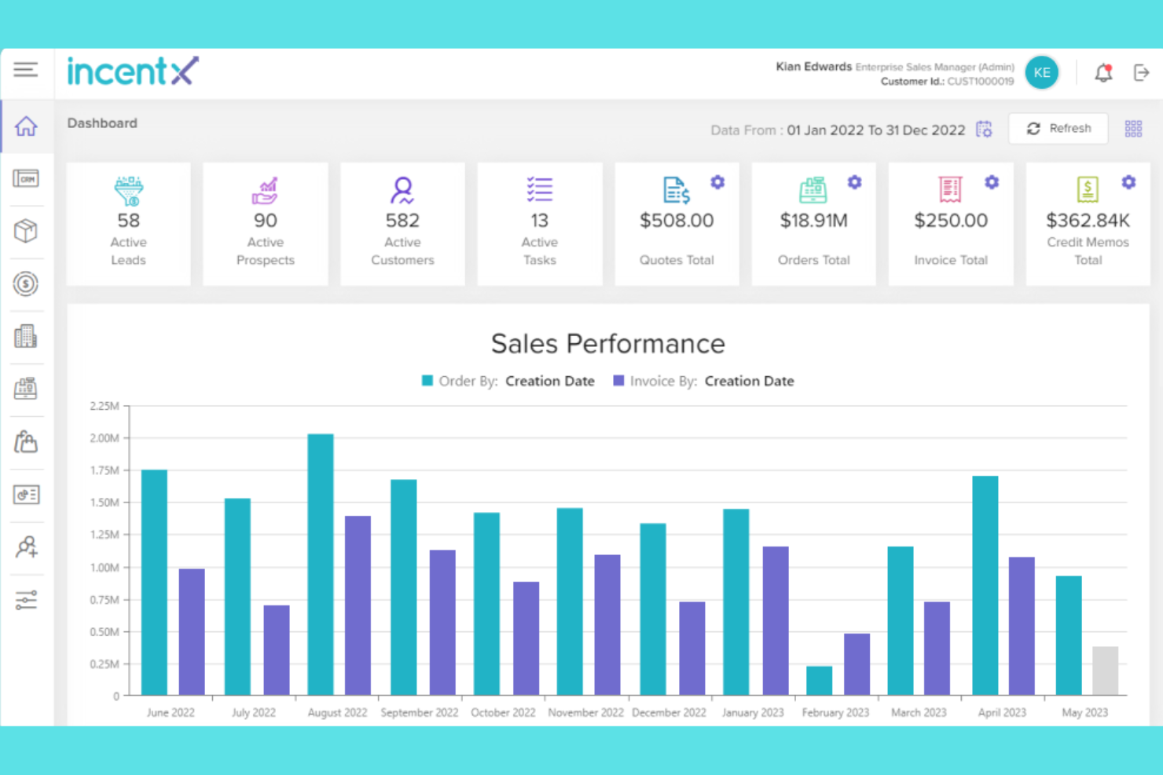Open the Products box icon in sidebar
Viewport: 1163px width, 775px height.
tap(26, 231)
